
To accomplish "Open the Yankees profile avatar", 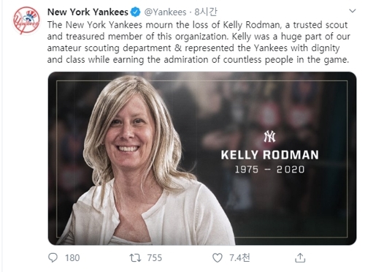I will point(26,20).
